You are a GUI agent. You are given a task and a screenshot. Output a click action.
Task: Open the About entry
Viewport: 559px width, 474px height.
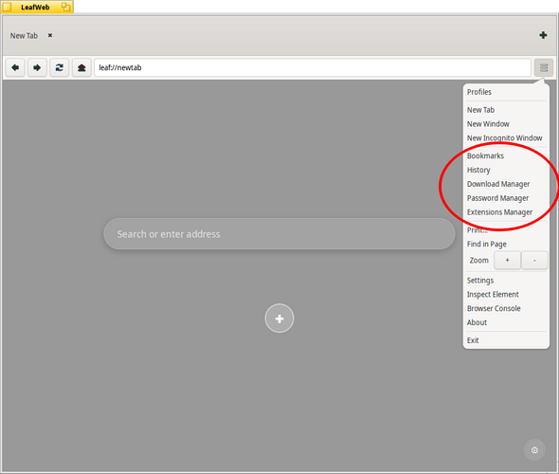pyautogui.click(x=506, y=322)
